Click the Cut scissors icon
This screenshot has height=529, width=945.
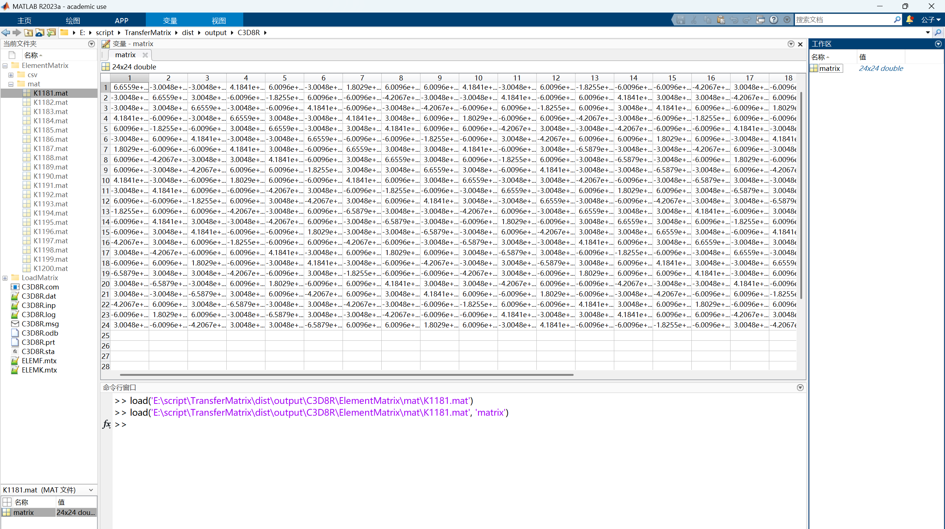tap(694, 20)
